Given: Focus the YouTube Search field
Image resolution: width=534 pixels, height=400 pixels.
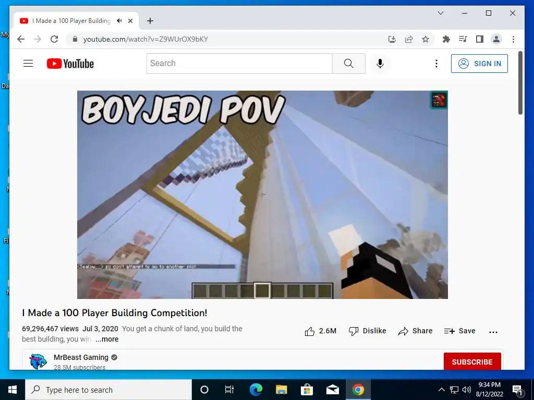Looking at the screenshot, I should [x=239, y=64].
